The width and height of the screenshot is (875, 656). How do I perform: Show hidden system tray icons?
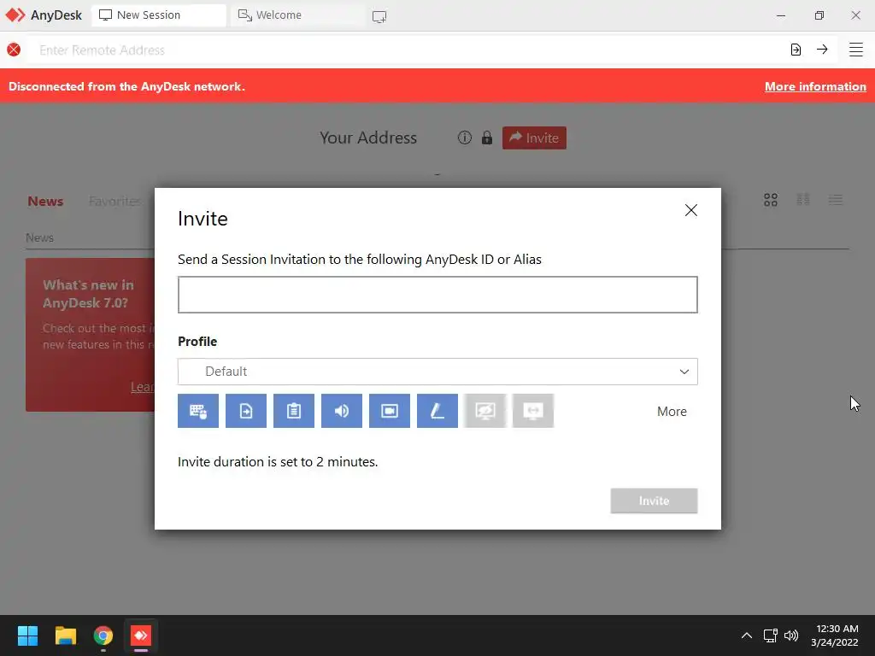(x=747, y=635)
